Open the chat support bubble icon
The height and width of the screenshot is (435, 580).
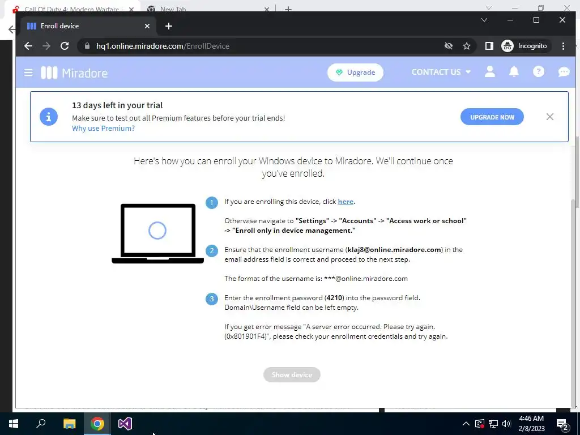tap(564, 72)
